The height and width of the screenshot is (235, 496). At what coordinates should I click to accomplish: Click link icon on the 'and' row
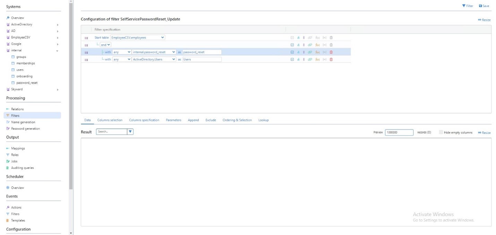pos(310,45)
